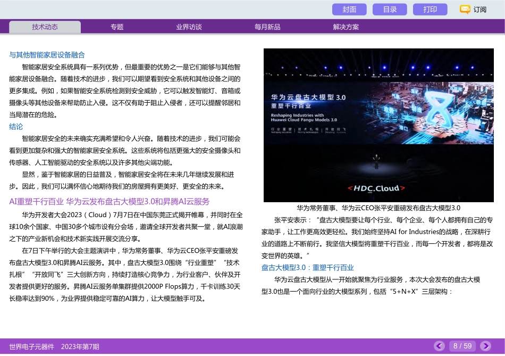Select the 每月新品 tab
This screenshot has height=356, width=505.
267,27
